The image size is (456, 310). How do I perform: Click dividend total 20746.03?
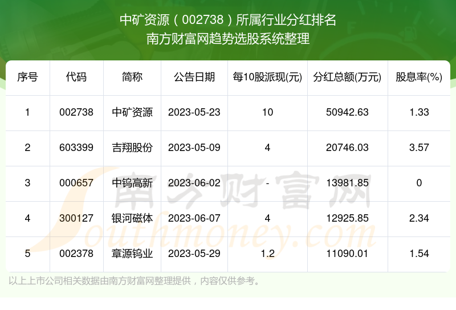pyautogui.click(x=347, y=148)
